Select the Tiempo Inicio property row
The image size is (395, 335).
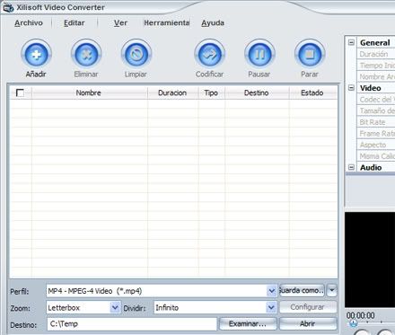click(x=376, y=66)
